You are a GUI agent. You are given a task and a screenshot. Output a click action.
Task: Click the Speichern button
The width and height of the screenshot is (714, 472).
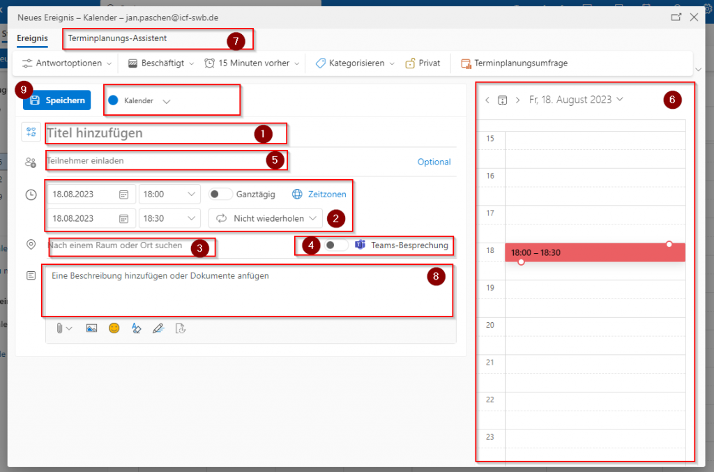click(57, 100)
